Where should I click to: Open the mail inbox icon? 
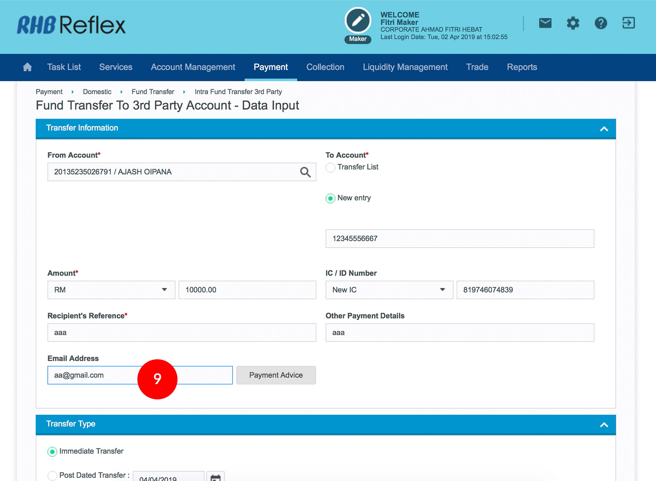coord(545,23)
